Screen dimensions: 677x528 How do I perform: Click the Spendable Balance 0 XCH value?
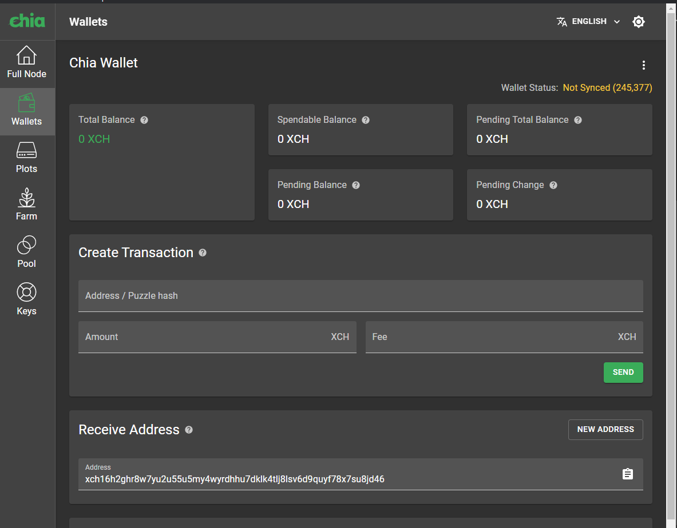coord(293,139)
